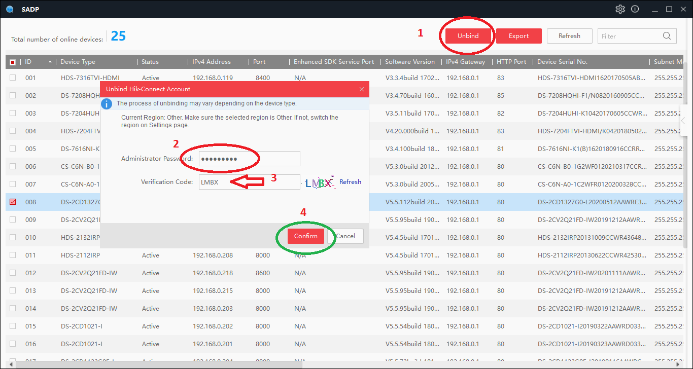Click the online devices count 25
Image resolution: width=693 pixels, height=369 pixels.
tap(118, 36)
